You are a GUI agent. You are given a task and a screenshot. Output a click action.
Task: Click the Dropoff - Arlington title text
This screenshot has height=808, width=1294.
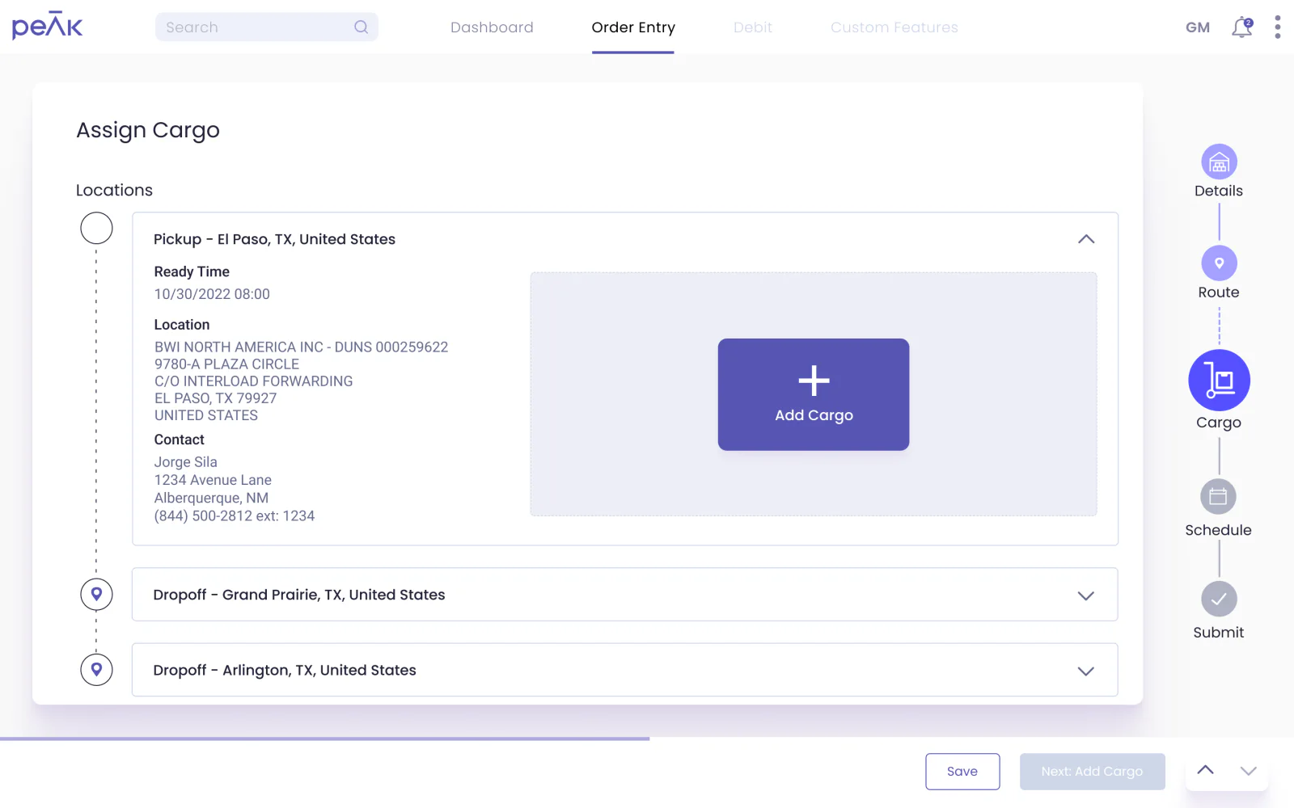click(285, 670)
